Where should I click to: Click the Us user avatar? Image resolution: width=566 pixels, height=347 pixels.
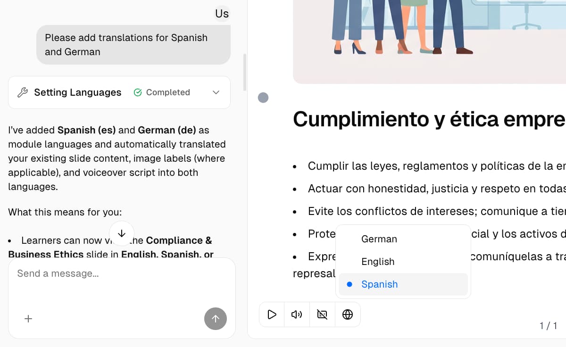click(x=222, y=14)
